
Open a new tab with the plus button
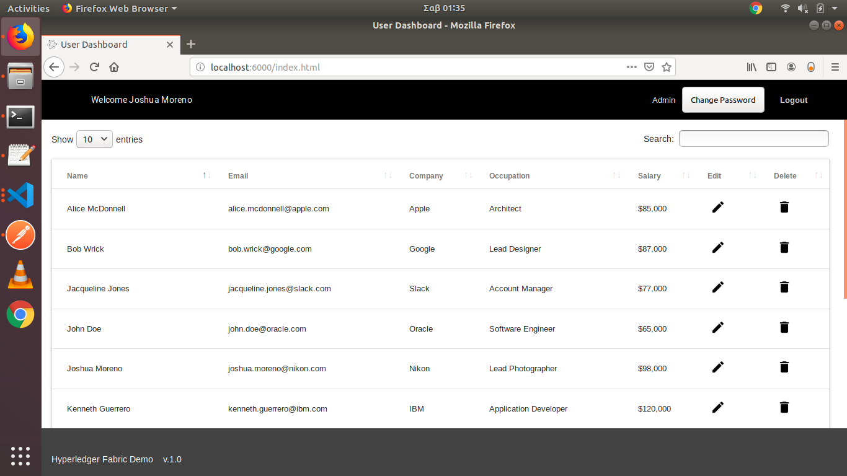(x=191, y=44)
